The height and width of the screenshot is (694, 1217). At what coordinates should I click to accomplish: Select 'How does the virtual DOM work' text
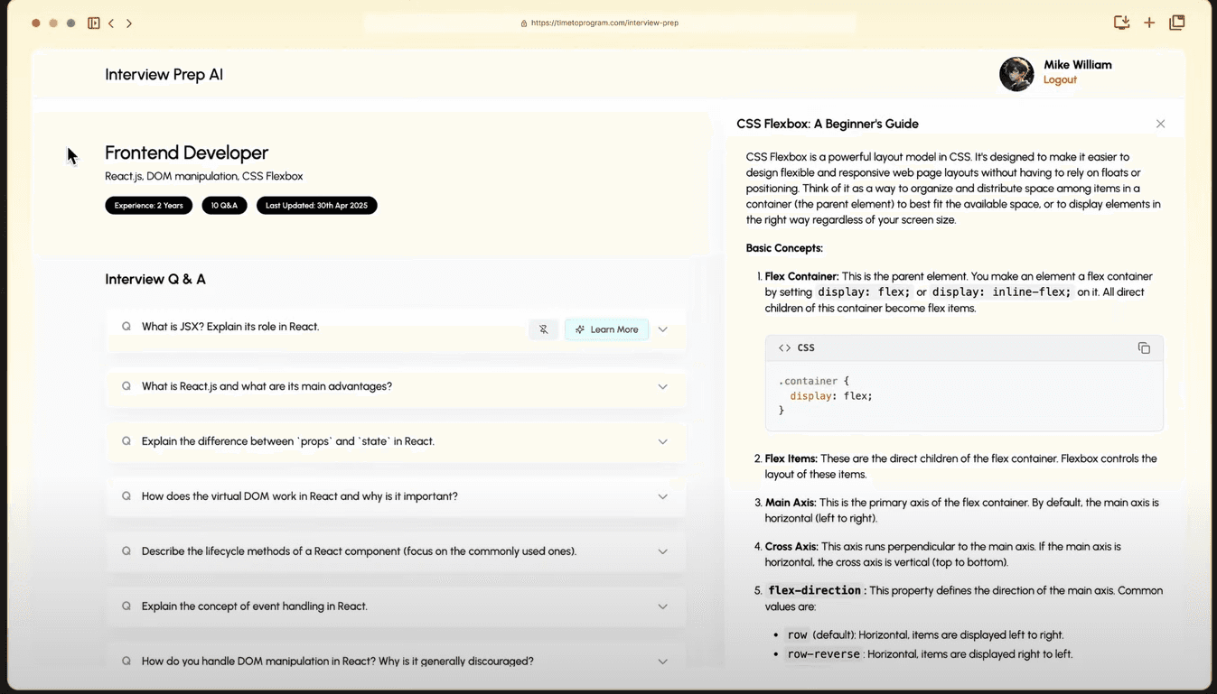click(300, 496)
